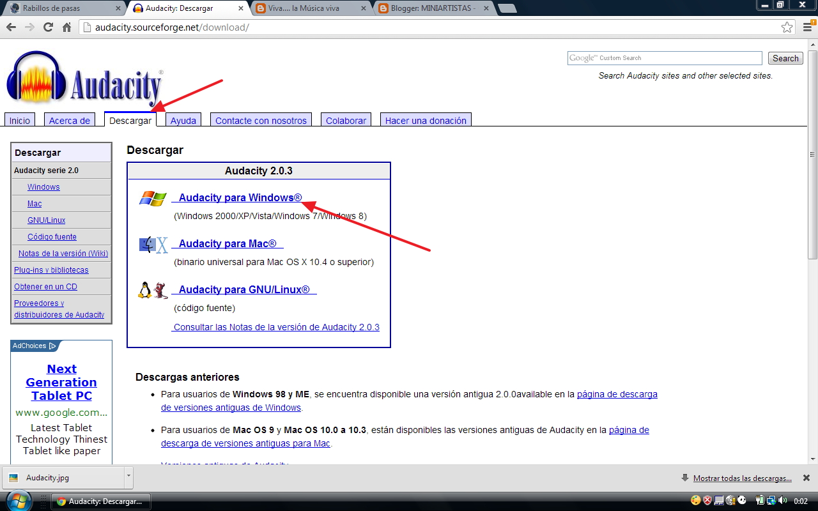This screenshot has width=818, height=511.
Task: Open the volume speaker tray icon
Action: tap(782, 501)
